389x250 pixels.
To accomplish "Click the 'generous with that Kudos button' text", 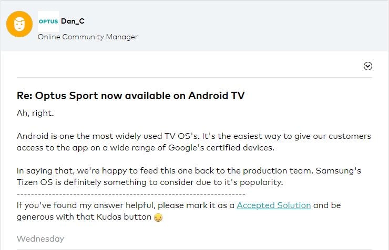I will pos(84,217).
